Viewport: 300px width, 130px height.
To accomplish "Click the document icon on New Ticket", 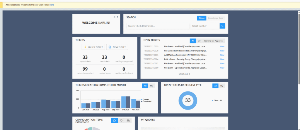I will (110, 47).
